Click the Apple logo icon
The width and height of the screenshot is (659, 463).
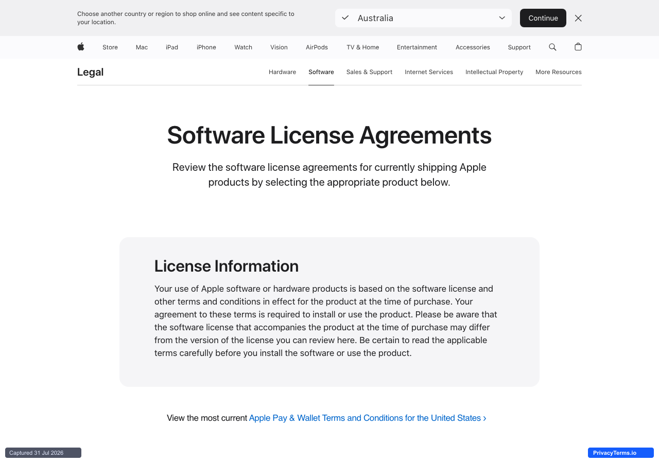[81, 47]
